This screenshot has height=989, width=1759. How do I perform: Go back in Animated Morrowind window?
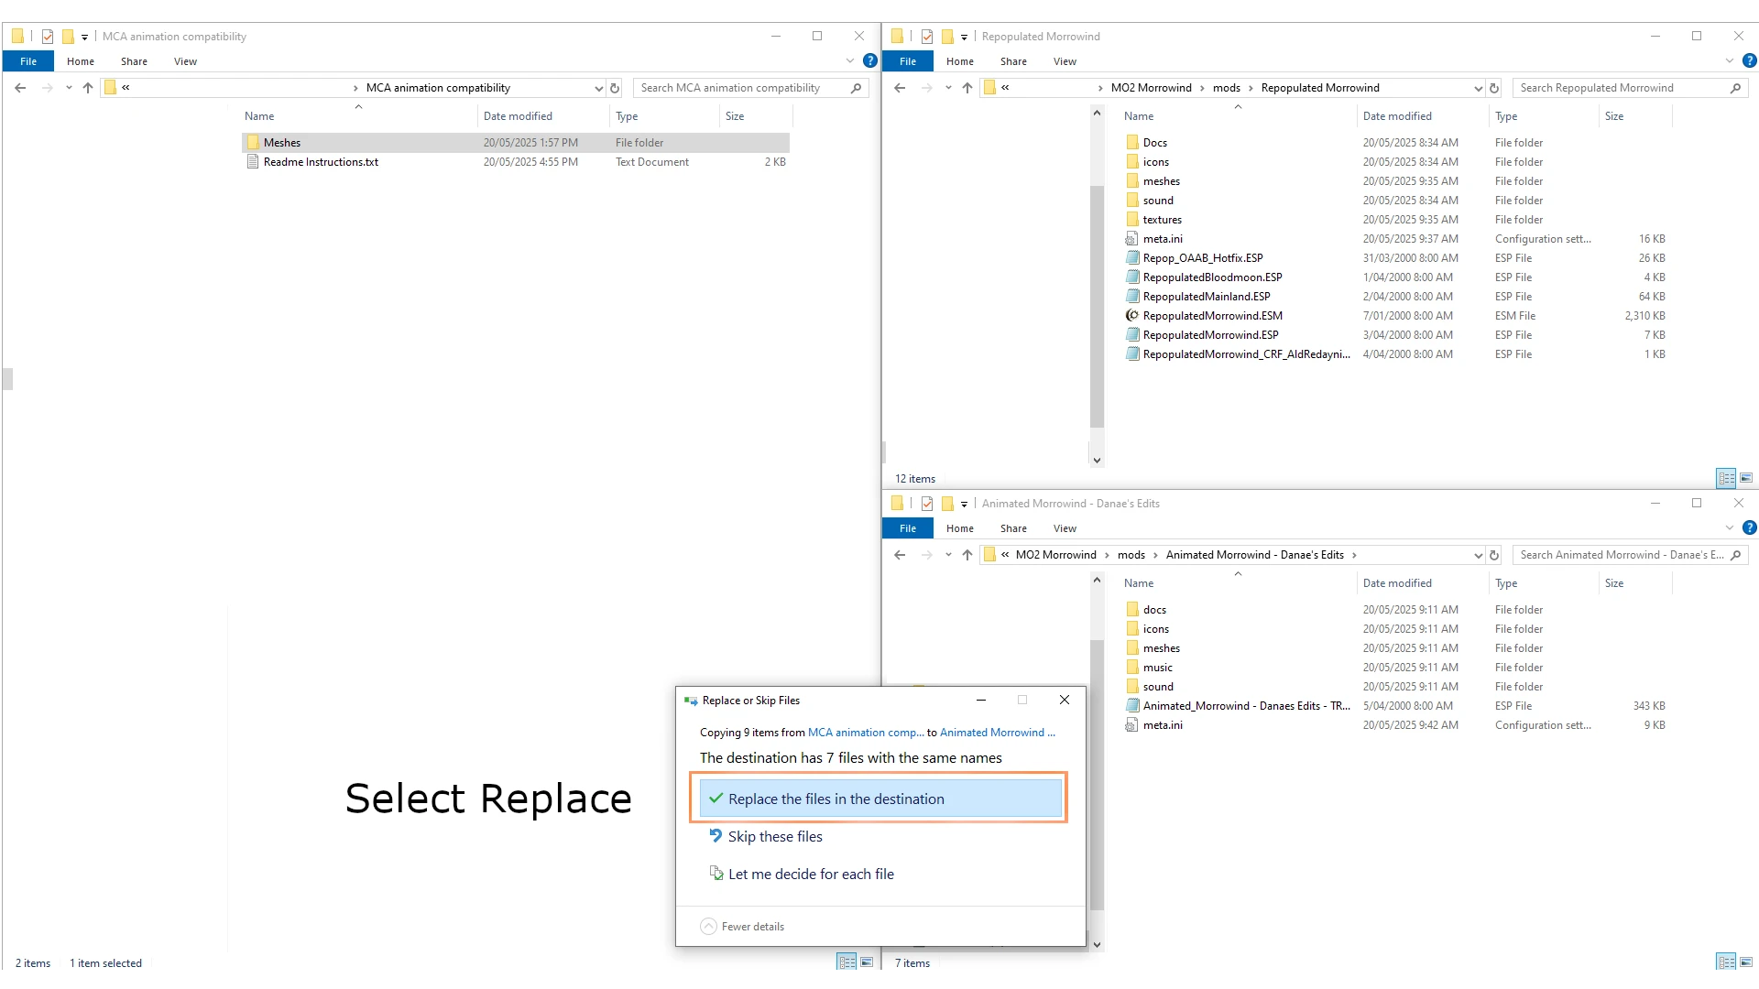900,555
